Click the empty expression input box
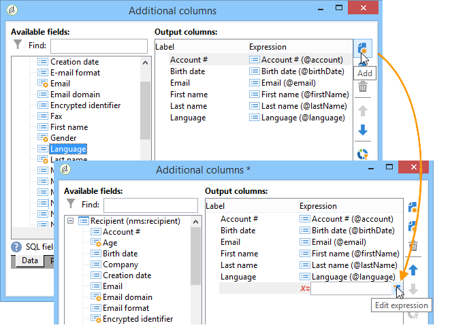 [351, 288]
